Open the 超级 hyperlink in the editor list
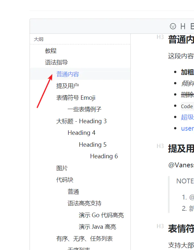The width and height of the screenshot is (194, 250). click(187, 117)
